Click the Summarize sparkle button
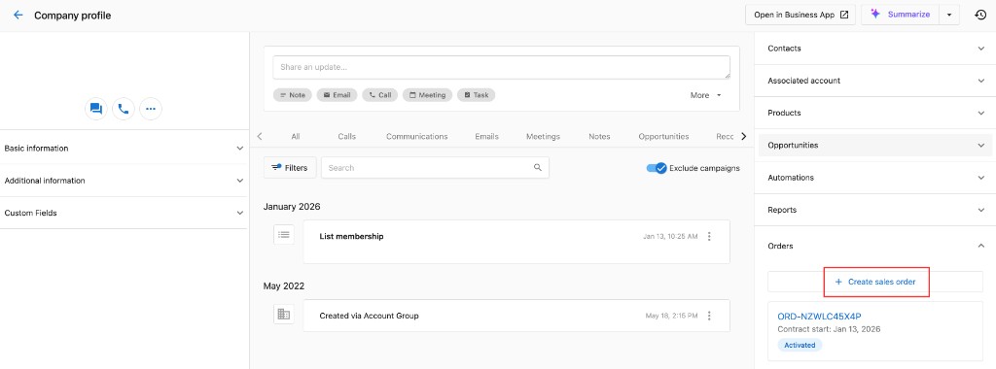 [900, 15]
